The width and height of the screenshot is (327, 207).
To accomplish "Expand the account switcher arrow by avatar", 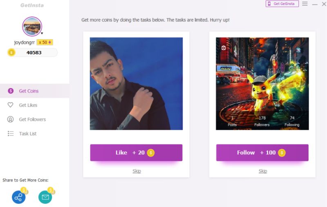I will [42, 33].
